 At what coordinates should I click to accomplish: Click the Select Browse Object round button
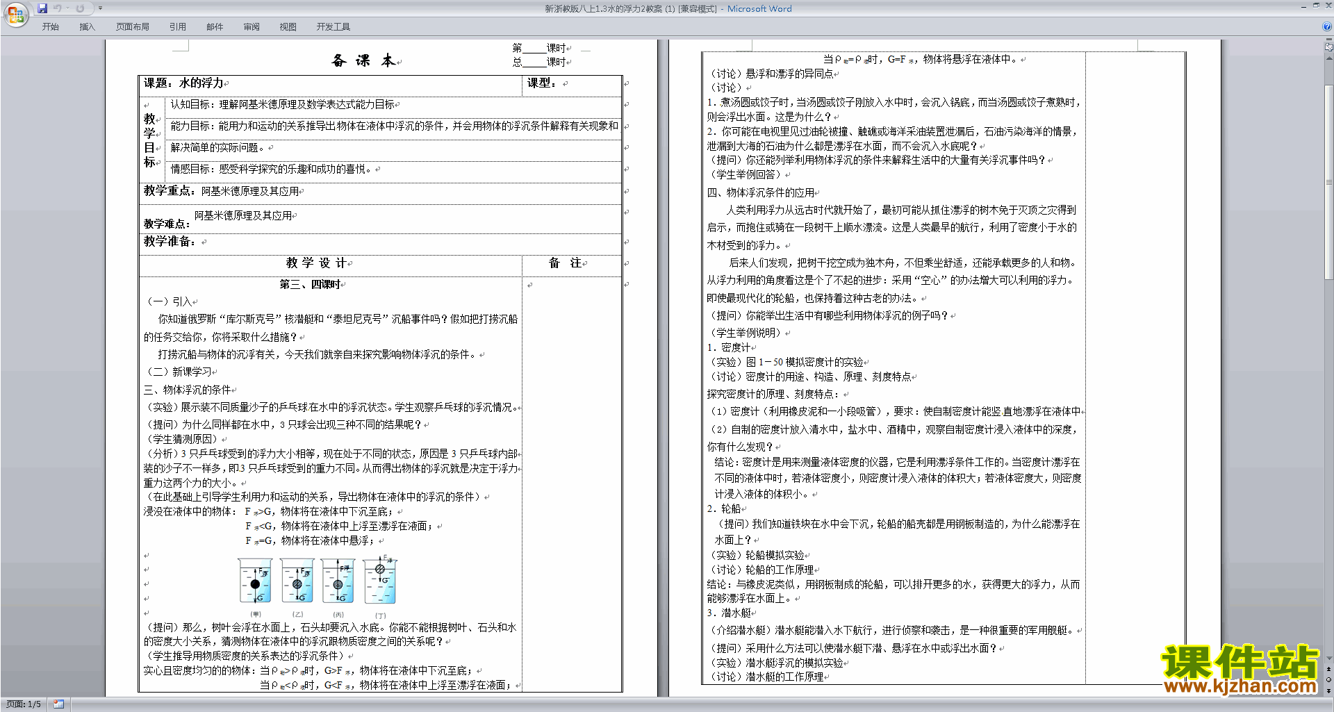point(1329,680)
